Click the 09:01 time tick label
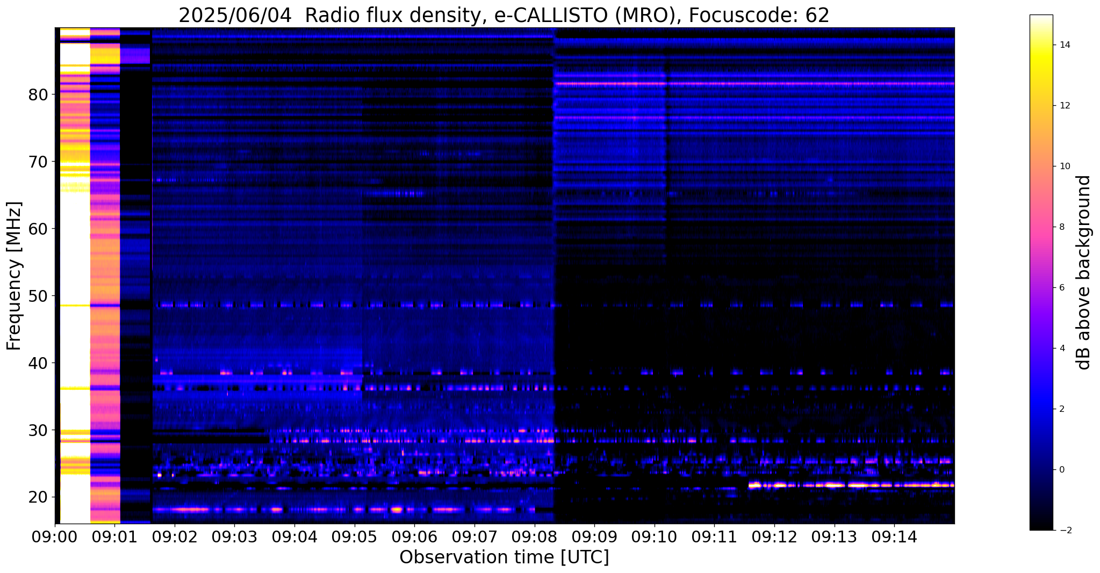 114,536
